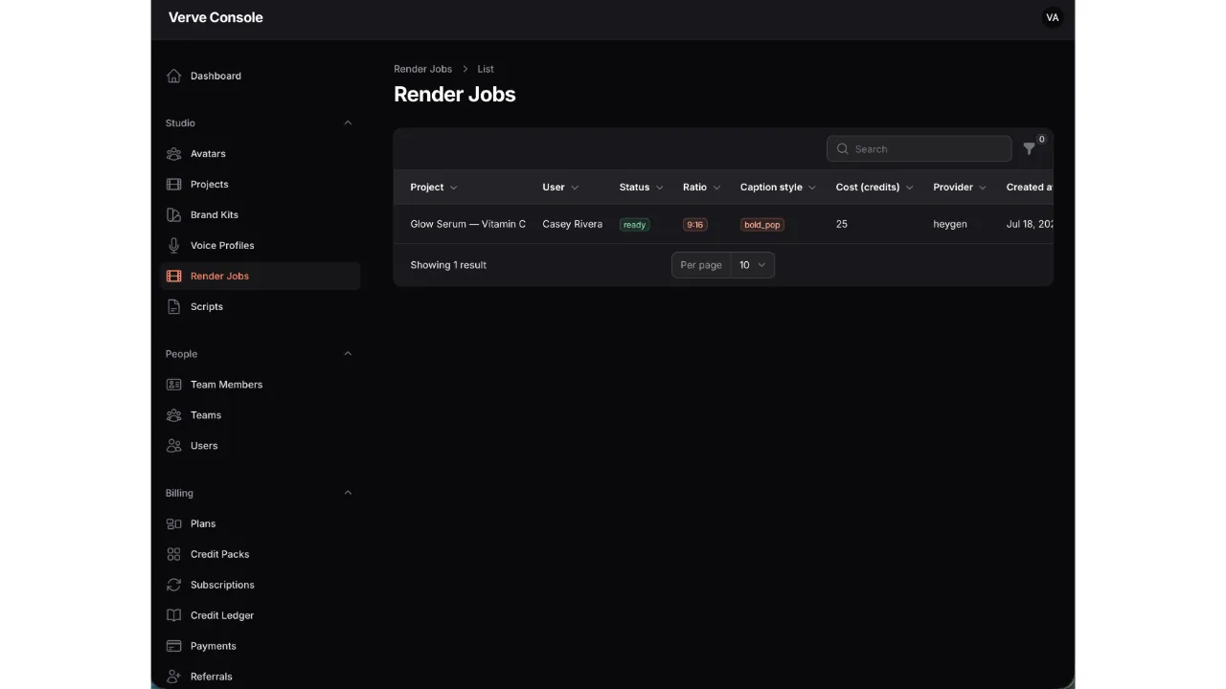Viewport: 1226px width, 689px height.
Task: Click the Casey Rivera user cell
Action: [x=573, y=224]
